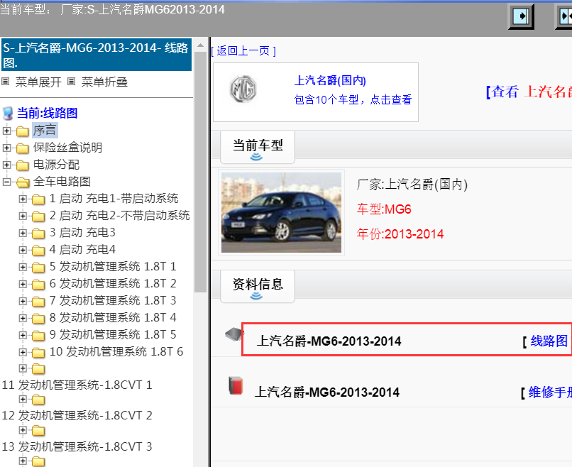Expand 3 启动 充电3 node
The height and width of the screenshot is (467, 572).
23,232
